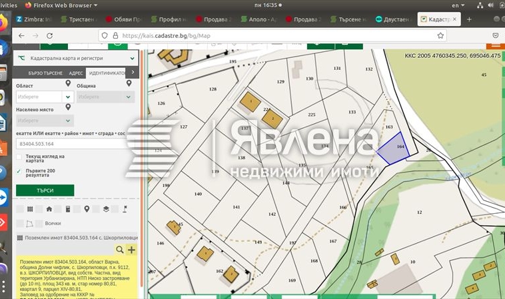Switch to Двустаен browser tab

394,19
